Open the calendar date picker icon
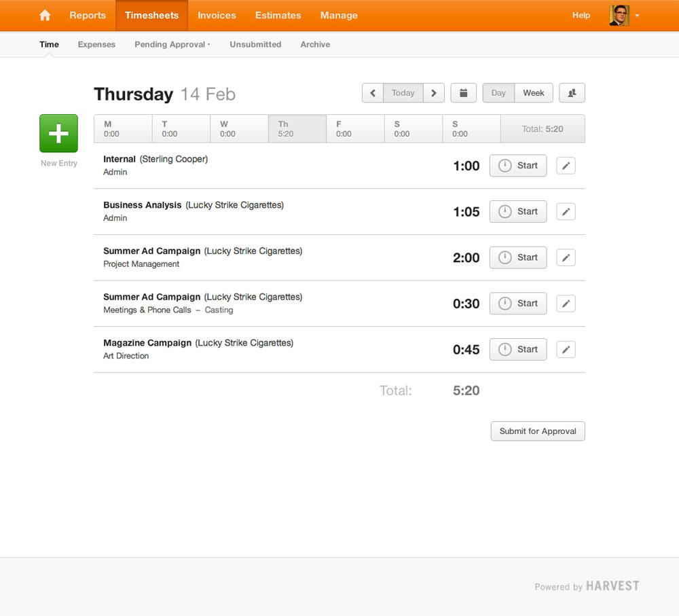 (463, 93)
